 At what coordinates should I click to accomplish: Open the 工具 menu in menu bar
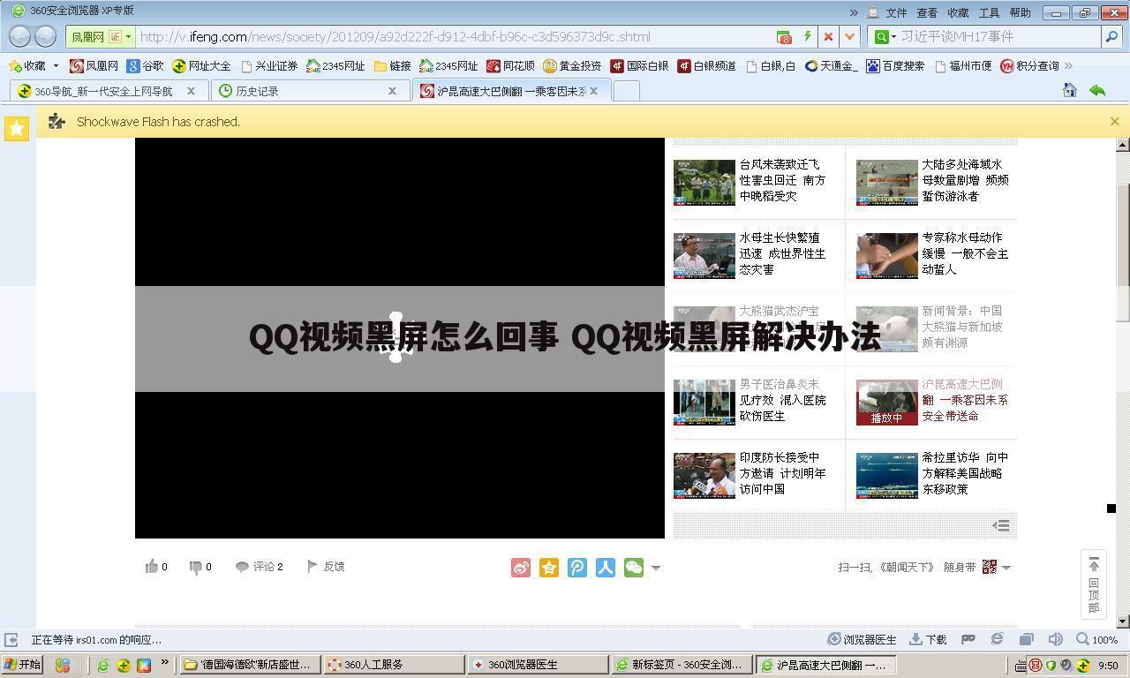[x=988, y=11]
